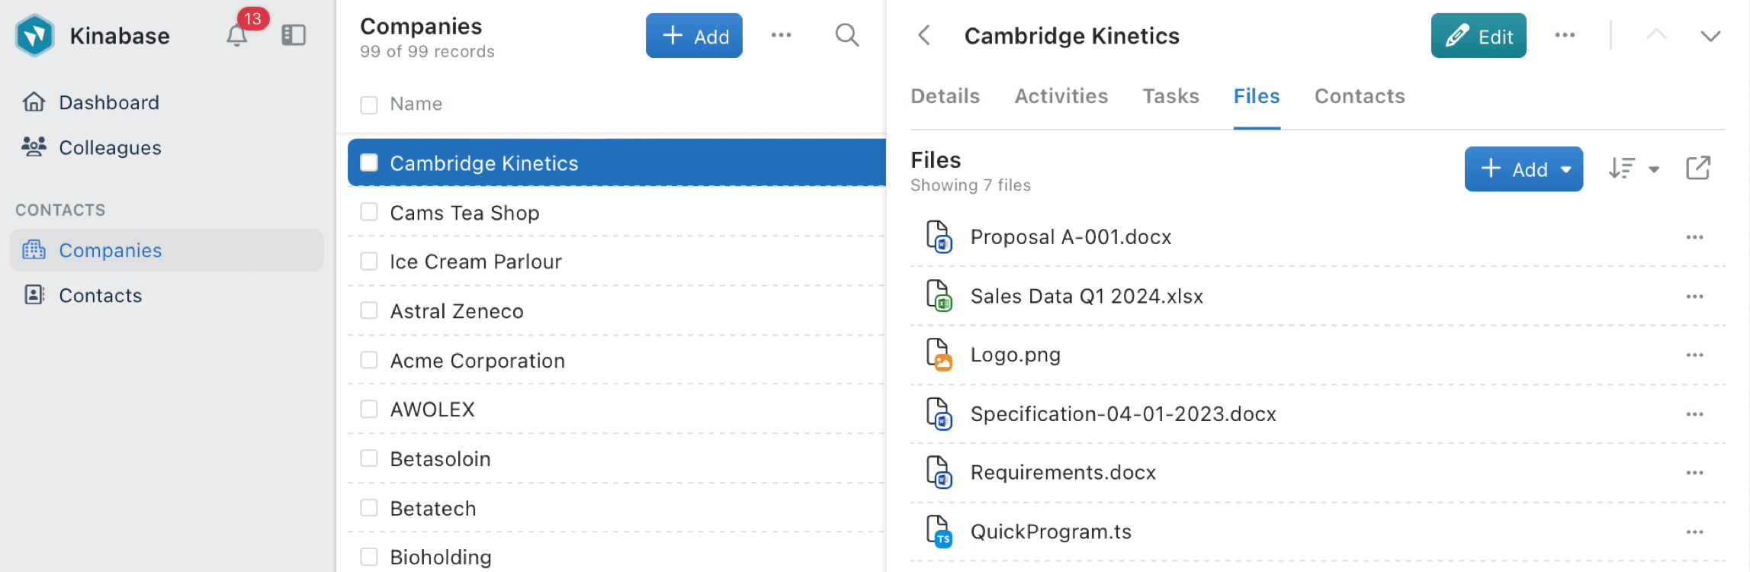
Task: Open the notifications bell with 13 badge
Action: click(x=237, y=35)
